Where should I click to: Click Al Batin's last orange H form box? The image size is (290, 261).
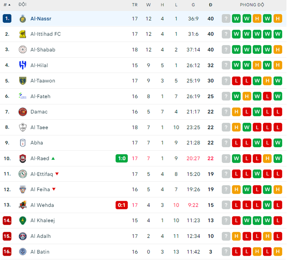pyautogui.click(x=278, y=252)
